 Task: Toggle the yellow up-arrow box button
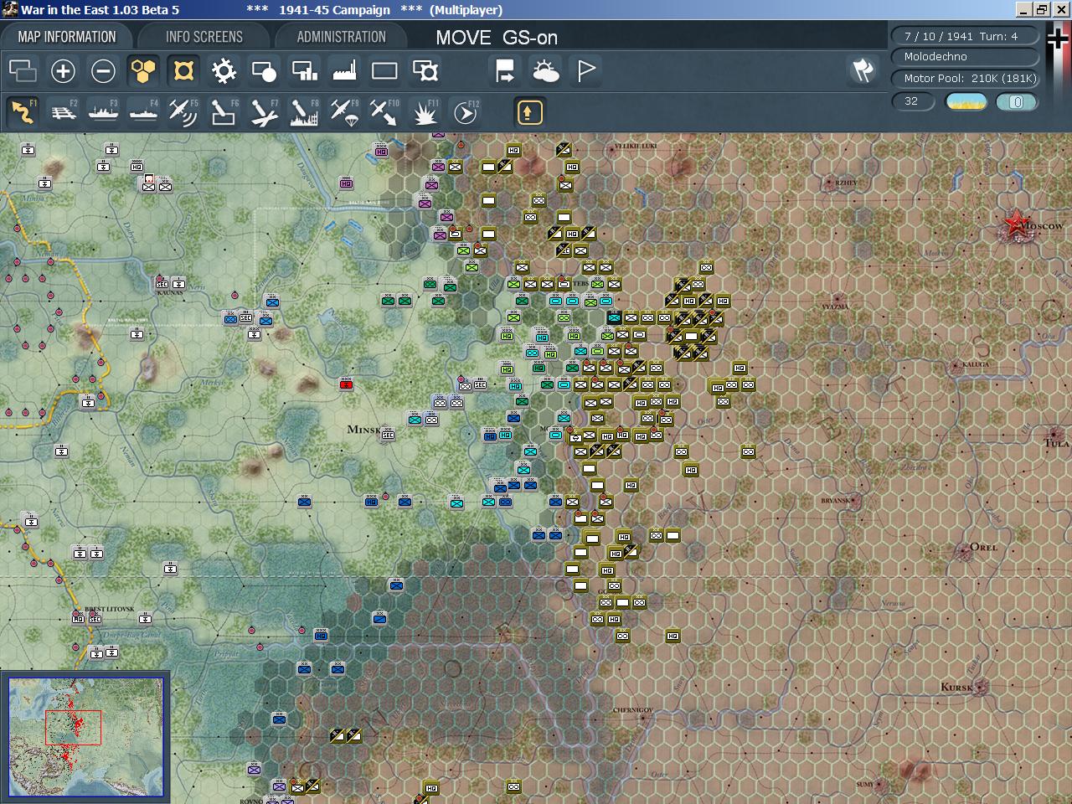[529, 111]
